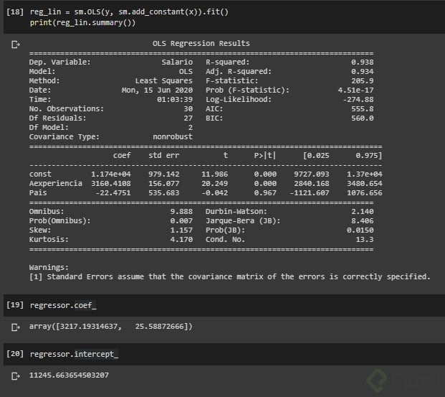Click the [18] execution counter to run the cell
The width and height of the screenshot is (445, 397).
14,13
